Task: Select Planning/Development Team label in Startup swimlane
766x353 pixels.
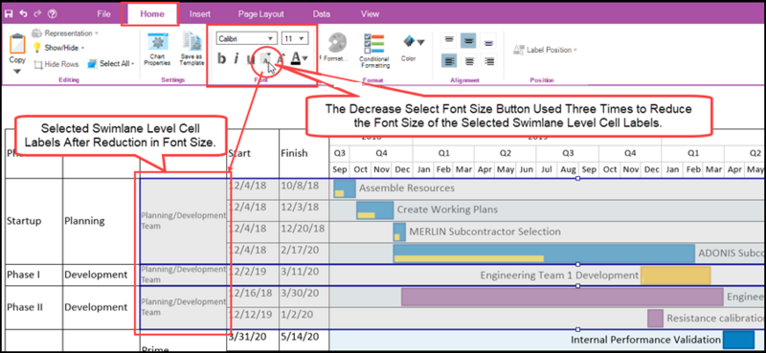Action: coord(183,220)
